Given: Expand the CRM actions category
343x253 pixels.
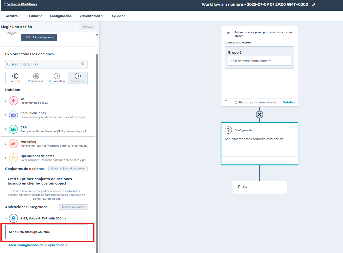Looking at the screenshot, I should pyautogui.click(x=5, y=129).
